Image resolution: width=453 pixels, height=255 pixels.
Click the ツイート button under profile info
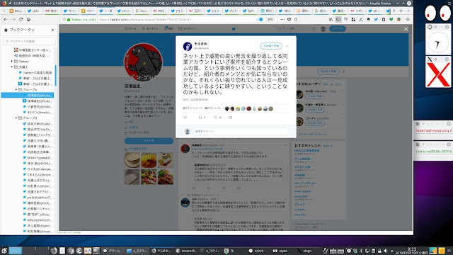[149, 140]
